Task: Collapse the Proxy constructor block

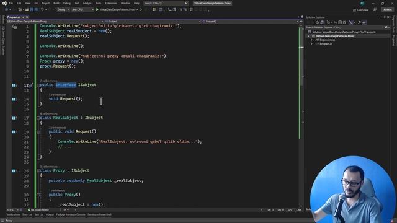Action: tap(38, 195)
